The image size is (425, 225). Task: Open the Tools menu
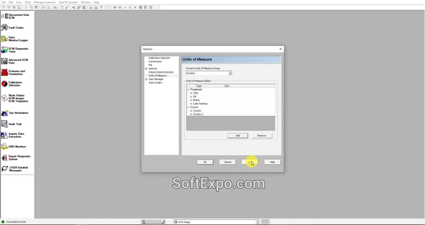coord(28,2)
